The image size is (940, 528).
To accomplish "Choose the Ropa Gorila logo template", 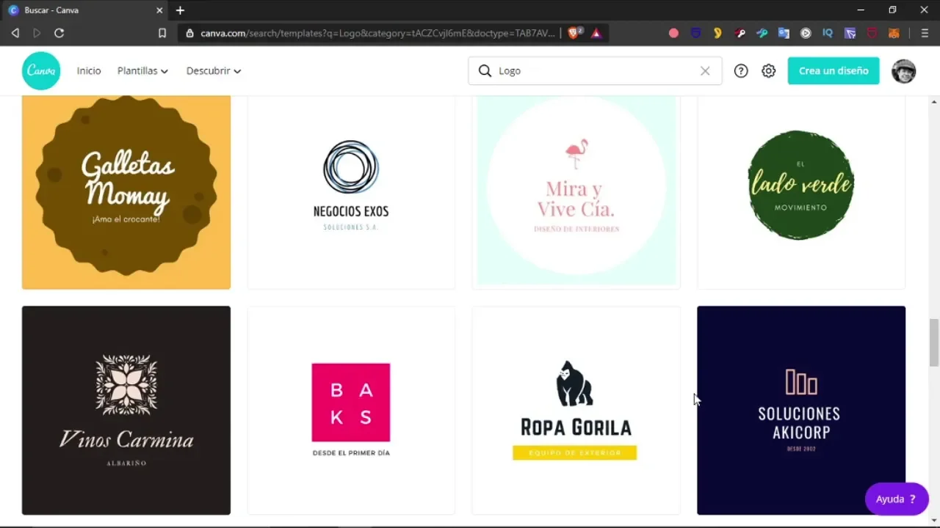I will 576,410.
